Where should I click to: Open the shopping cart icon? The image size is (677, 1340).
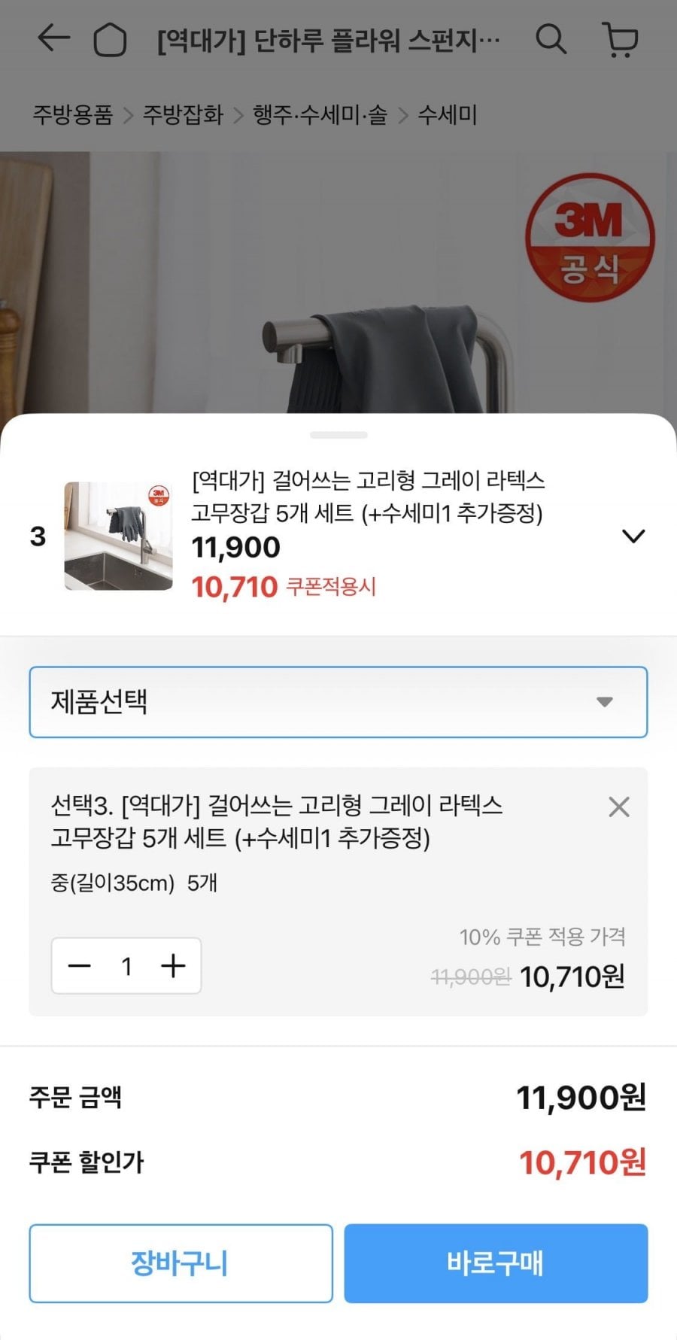point(621,39)
